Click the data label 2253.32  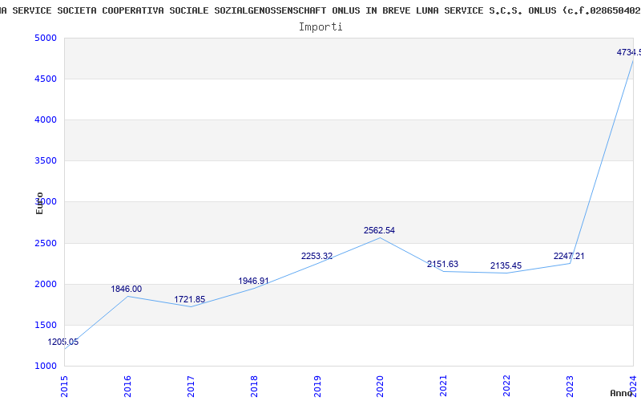pos(316,256)
